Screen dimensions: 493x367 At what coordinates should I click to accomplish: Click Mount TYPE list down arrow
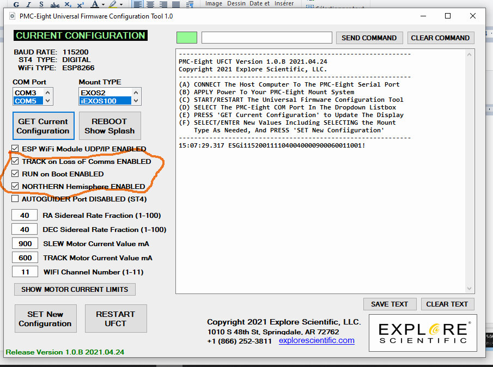click(x=136, y=101)
